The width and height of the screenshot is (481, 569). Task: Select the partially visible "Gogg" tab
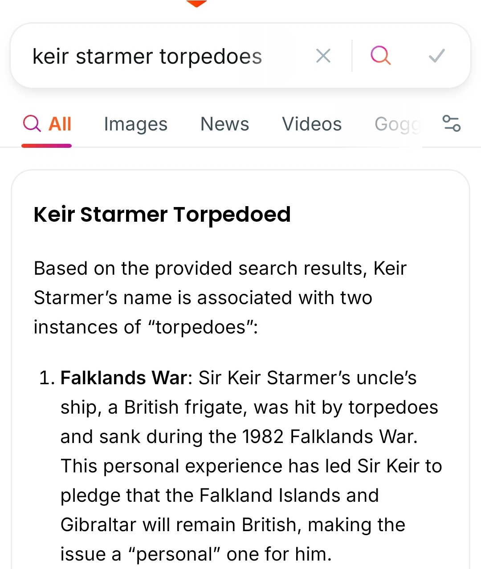click(397, 124)
